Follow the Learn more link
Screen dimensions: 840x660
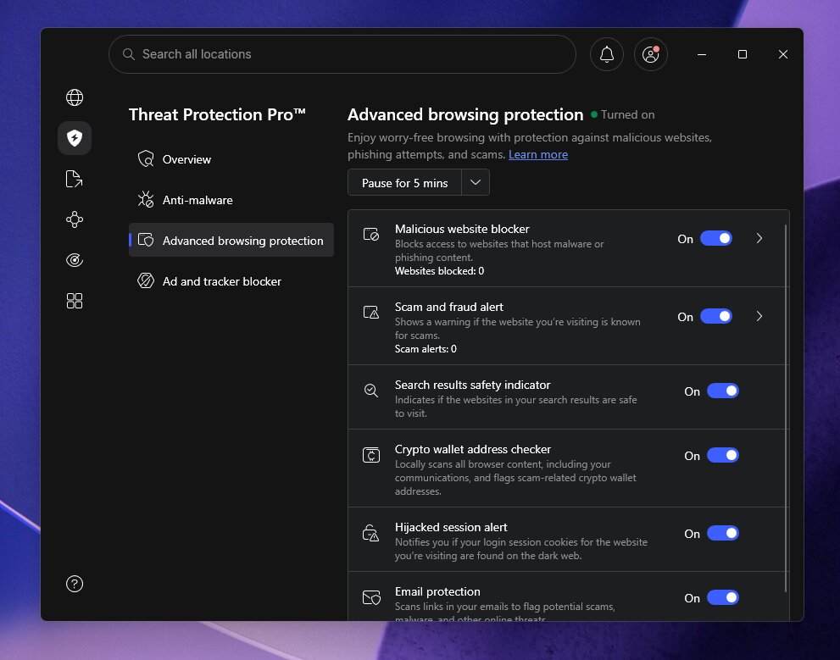coord(538,155)
